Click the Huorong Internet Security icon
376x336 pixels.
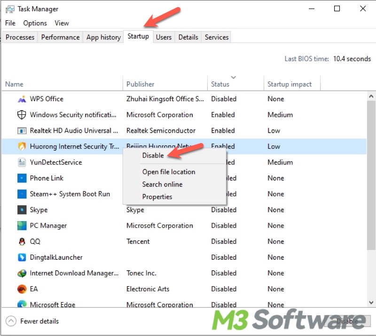coord(22,146)
